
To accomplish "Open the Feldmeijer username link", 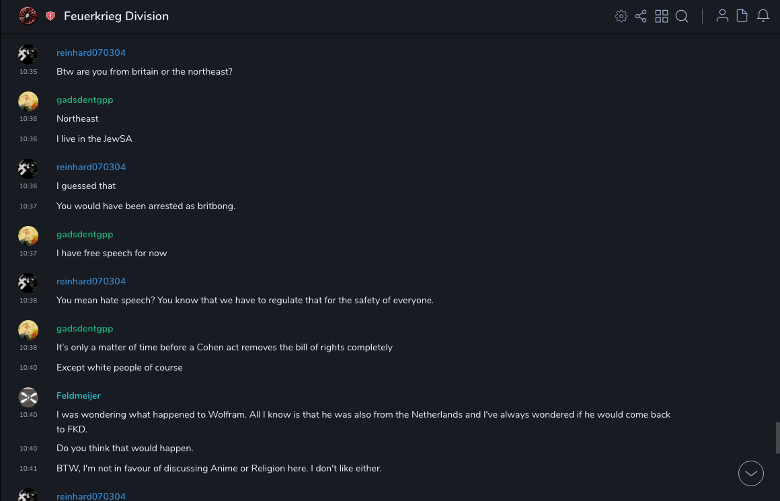I will (79, 395).
